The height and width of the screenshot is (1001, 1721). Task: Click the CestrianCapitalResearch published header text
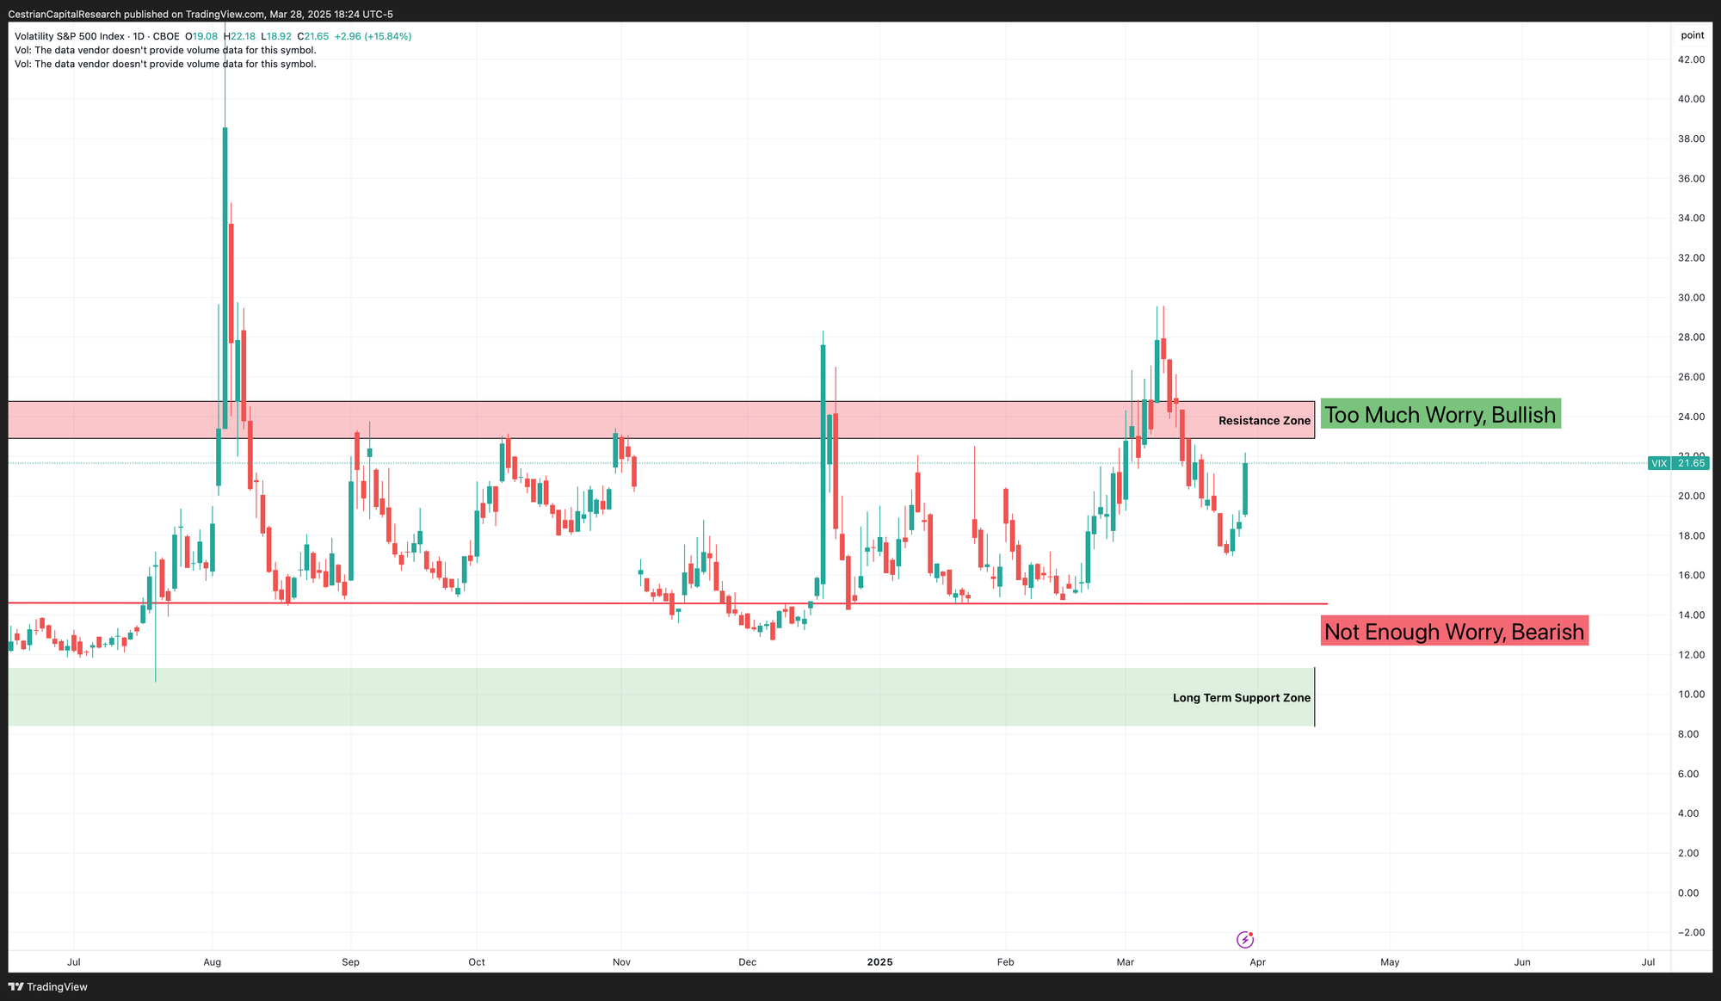200,15
